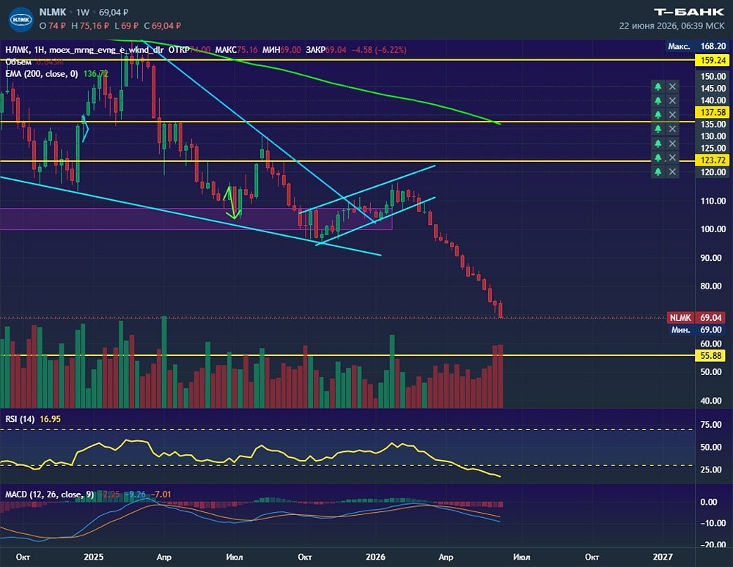Remove the topmost alert with its X icon
This screenshot has height=567, width=733.
coord(672,86)
